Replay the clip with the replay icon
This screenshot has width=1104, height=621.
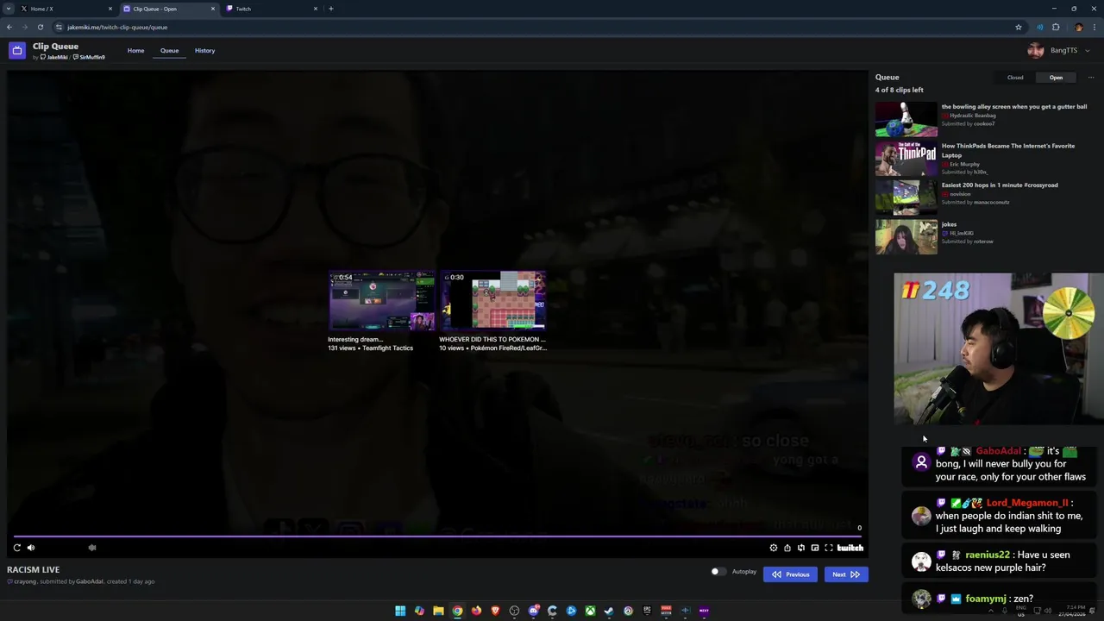[x=16, y=548]
